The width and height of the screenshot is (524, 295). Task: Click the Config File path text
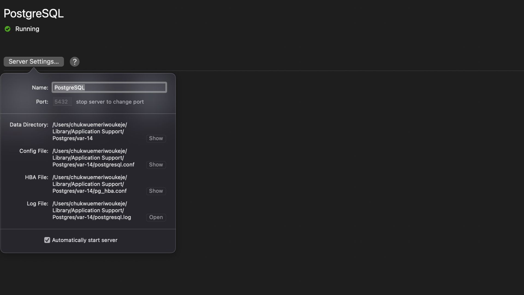[94, 157]
